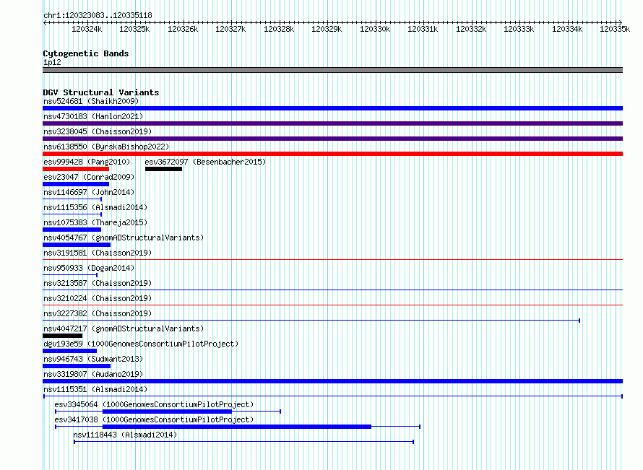This screenshot has height=470, width=643.
Task: Open nsv4054767 (gnomADStructuralVariants) label
Action: pyautogui.click(x=124, y=238)
